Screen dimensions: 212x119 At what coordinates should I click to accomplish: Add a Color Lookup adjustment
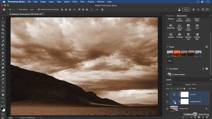click(x=188, y=27)
